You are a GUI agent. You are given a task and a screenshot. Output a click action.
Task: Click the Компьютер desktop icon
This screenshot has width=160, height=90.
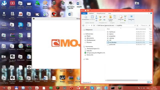4,26
